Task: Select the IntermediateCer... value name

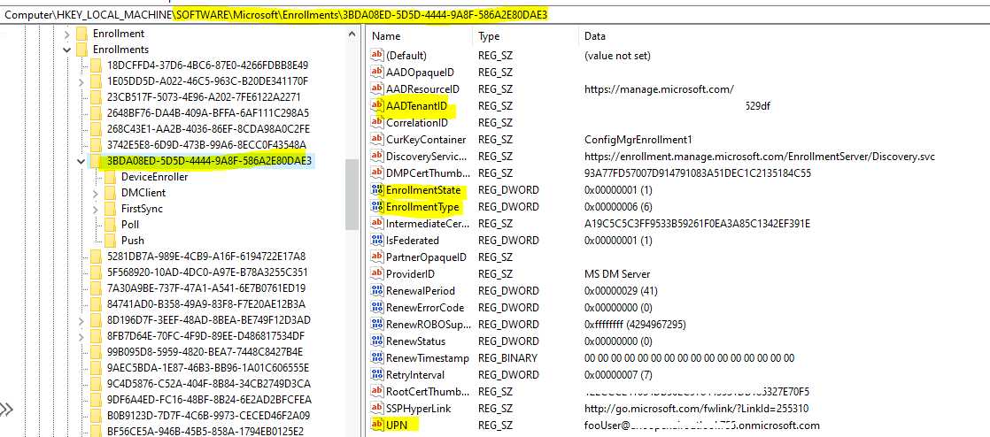Action: tap(428, 223)
